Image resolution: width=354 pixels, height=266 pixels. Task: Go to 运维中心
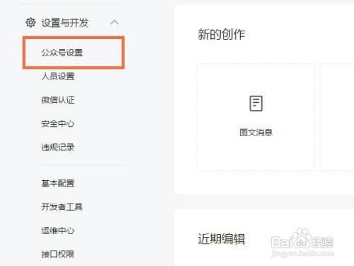pyautogui.click(x=58, y=231)
